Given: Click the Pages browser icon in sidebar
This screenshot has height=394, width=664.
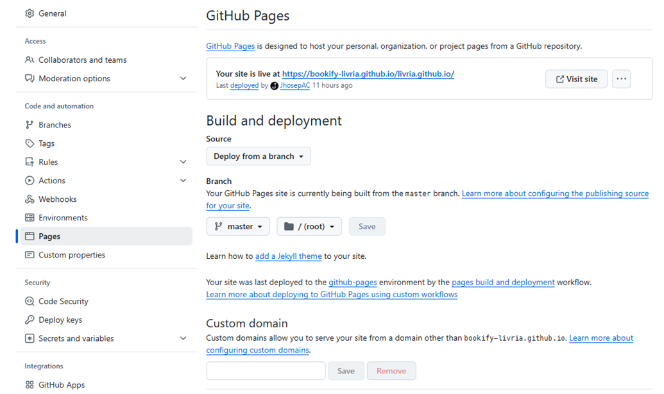Looking at the screenshot, I should 30,236.
